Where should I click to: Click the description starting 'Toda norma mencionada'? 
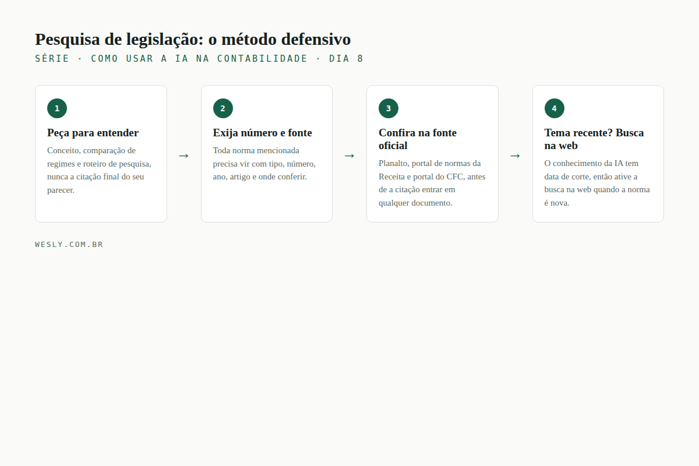pos(264,164)
